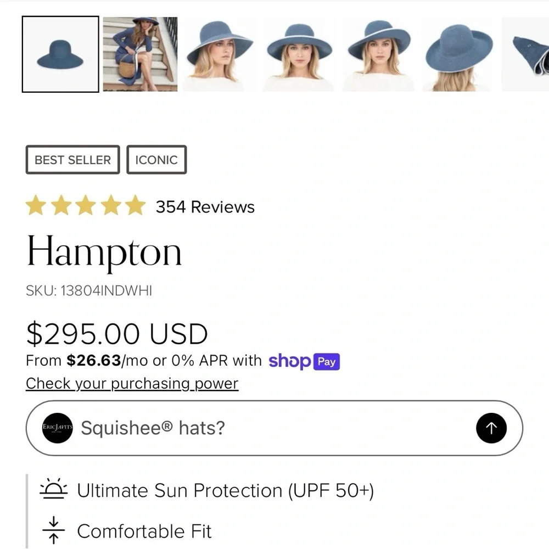
Task: Click the ICONIC badge
Action: [x=156, y=160]
